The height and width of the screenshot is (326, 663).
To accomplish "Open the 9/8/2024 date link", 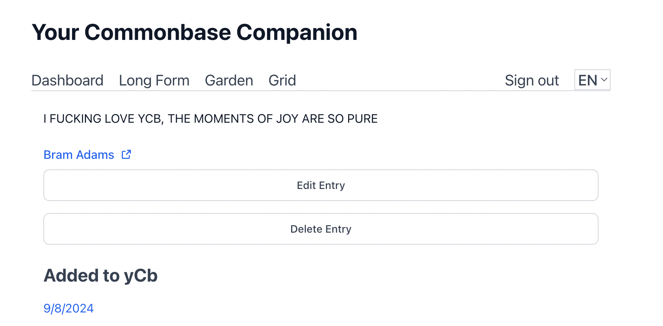I will click(x=69, y=308).
